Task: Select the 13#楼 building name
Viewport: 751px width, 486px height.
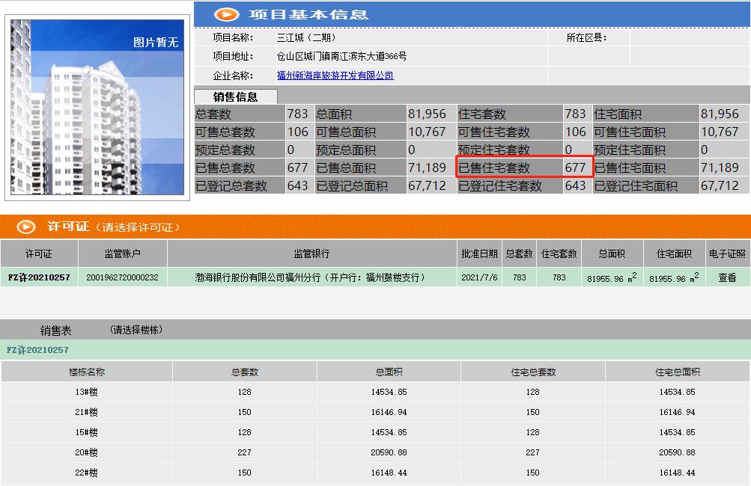Action: [87, 392]
